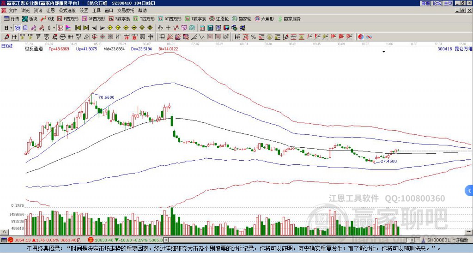473x253 pixels.
Task: Step chart left with black arrow
Action: [x=94, y=28]
